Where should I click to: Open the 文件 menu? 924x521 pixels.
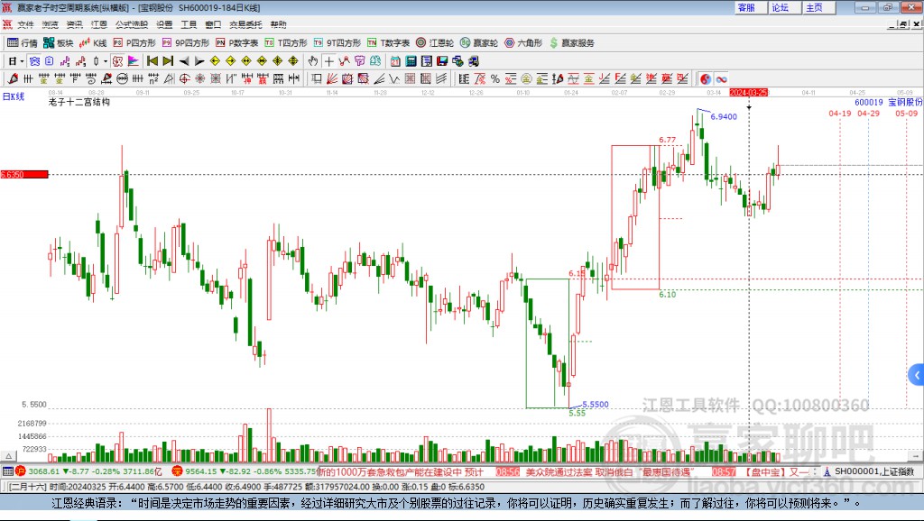[x=25, y=24]
